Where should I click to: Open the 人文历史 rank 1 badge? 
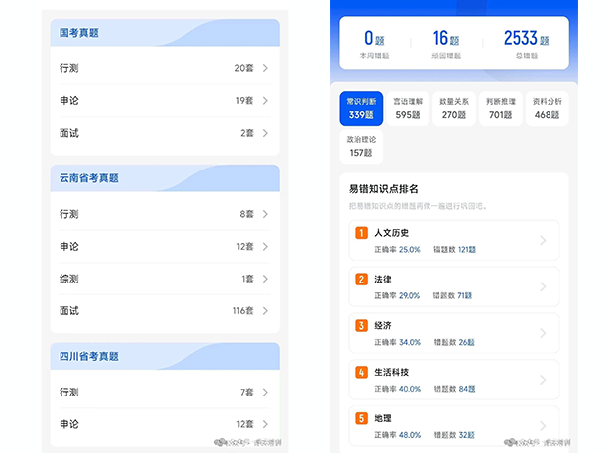(x=362, y=233)
